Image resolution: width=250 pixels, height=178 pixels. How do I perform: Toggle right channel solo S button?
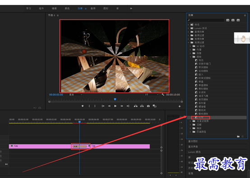[x=176, y=175]
